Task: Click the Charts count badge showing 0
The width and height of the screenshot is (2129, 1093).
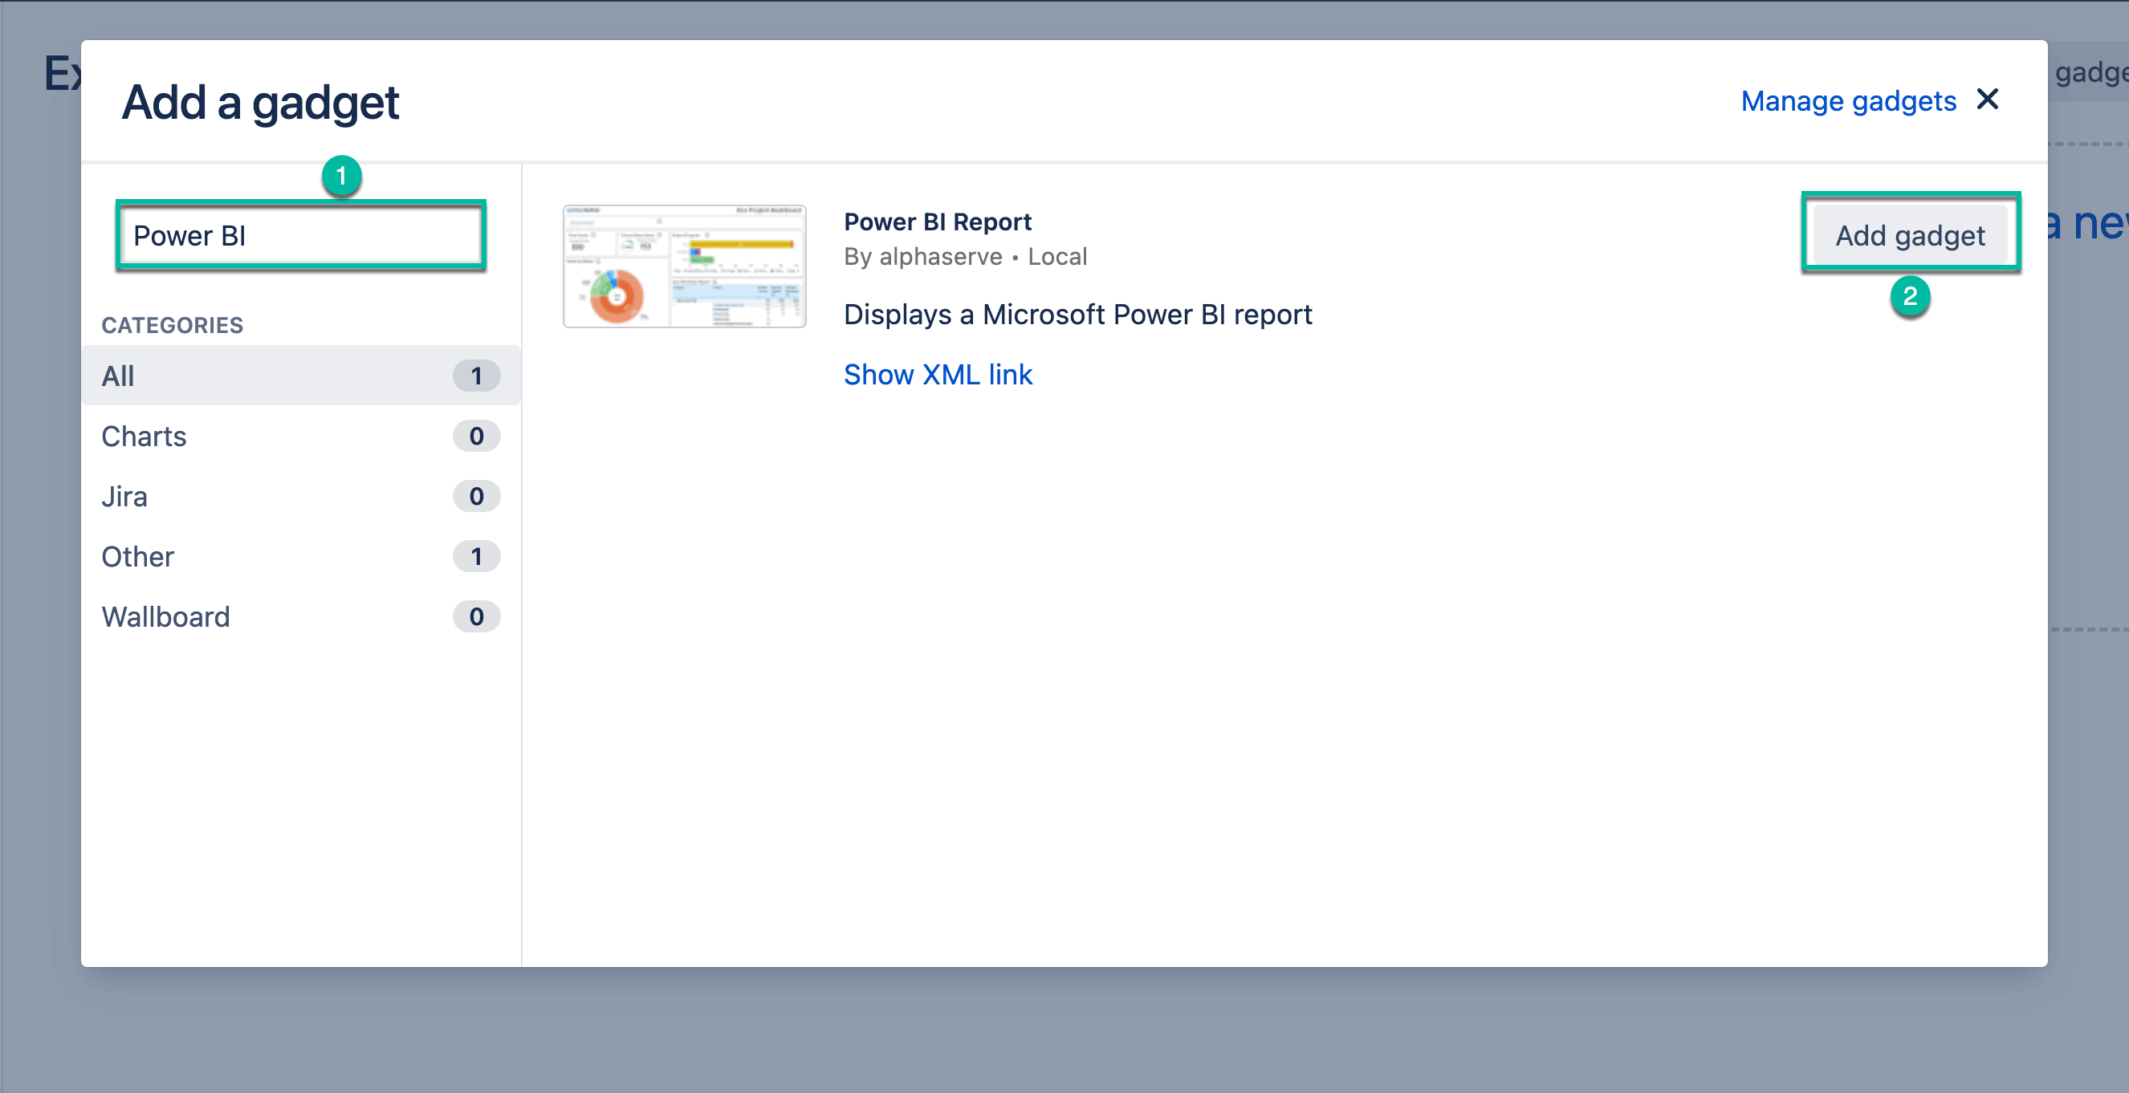Action: [x=476, y=437]
